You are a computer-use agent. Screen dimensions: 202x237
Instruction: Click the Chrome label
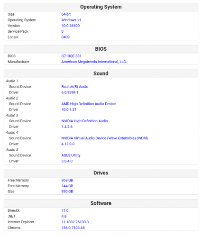click(x=14, y=228)
